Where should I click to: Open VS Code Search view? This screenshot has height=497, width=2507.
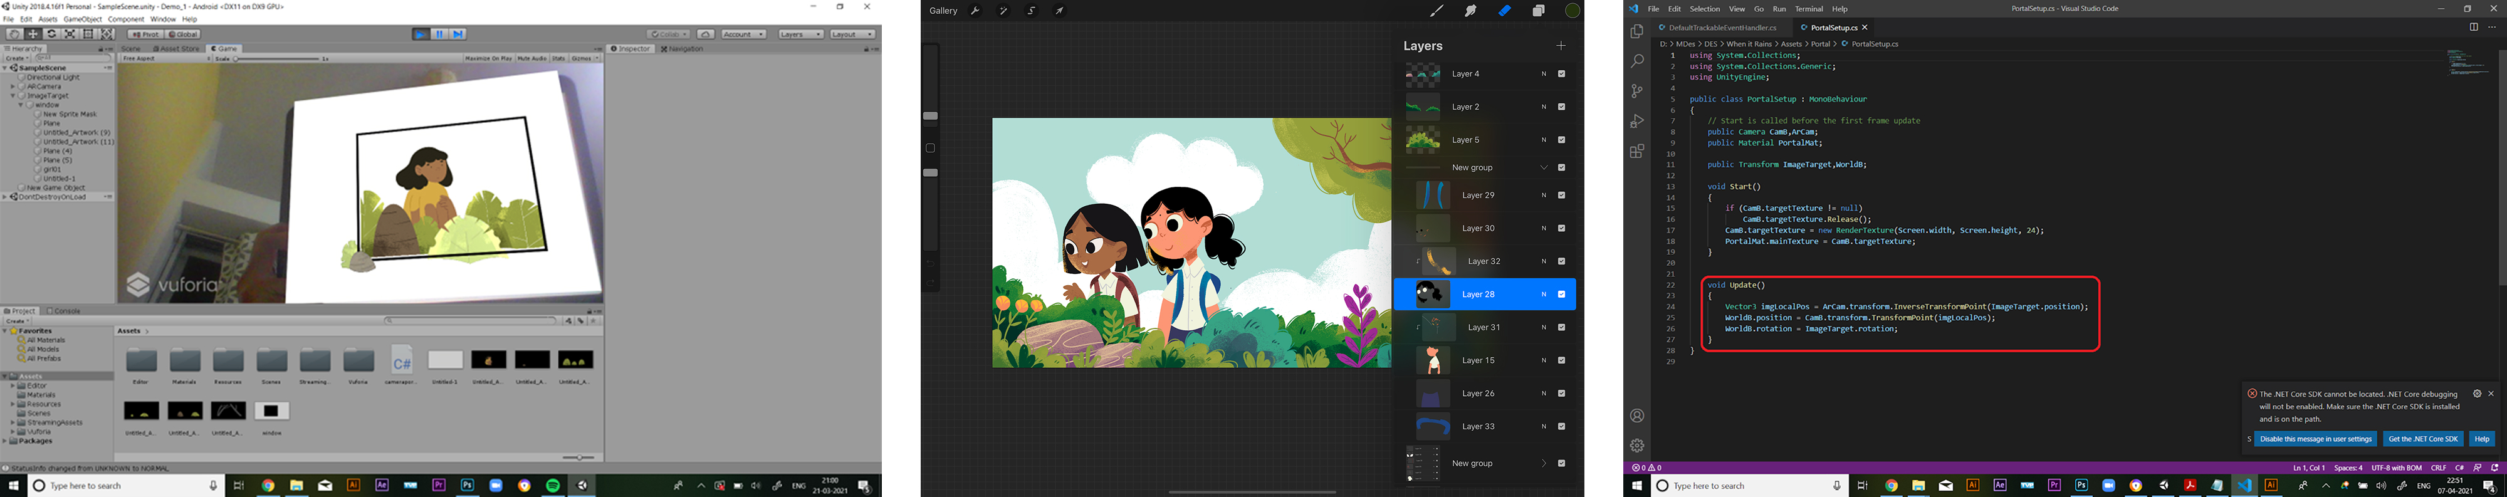pyautogui.click(x=1637, y=61)
